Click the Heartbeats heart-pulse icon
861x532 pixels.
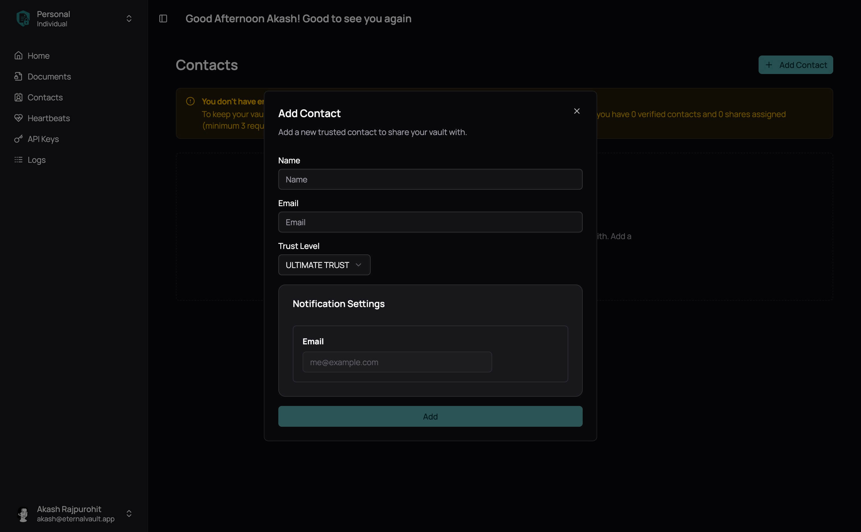pos(18,118)
